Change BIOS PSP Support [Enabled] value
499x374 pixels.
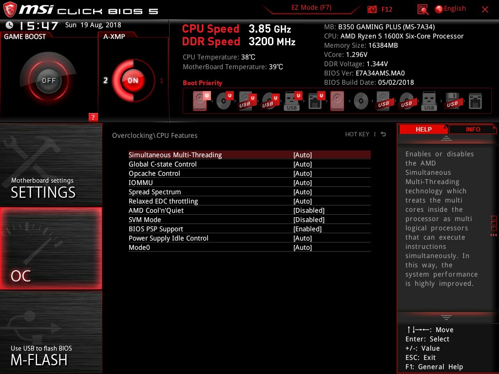click(307, 229)
